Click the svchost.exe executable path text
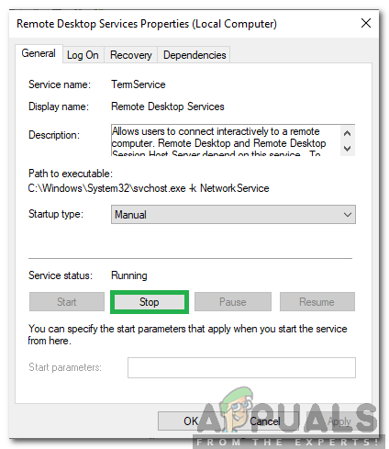The image size is (389, 449). 149,188
